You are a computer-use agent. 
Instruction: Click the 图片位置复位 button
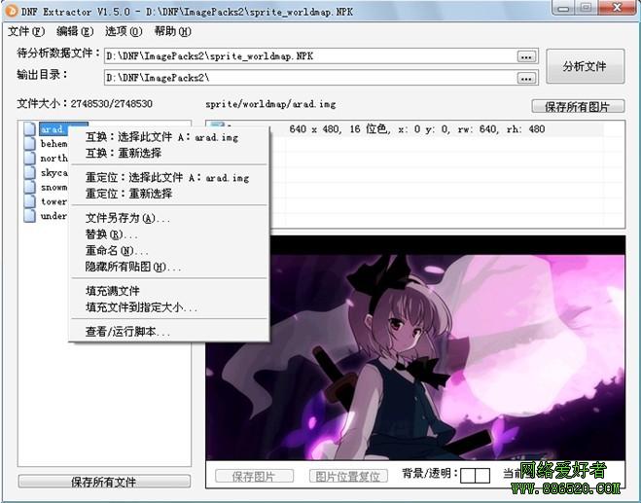348,476
